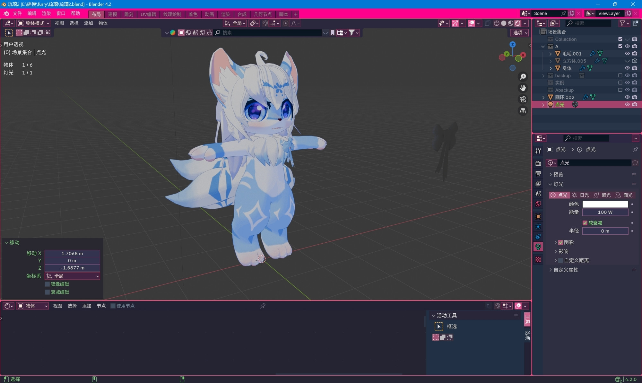This screenshot has height=383, width=642.
Task: Check the backup collection checkbox
Action: [620, 75]
